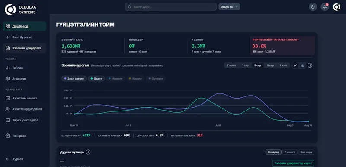The image size is (346, 167).
Task: Open Ажилтны хяналт in the sidebar
Action: 25,98
